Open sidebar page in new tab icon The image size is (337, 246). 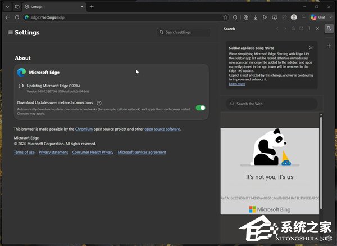pyautogui.click(x=301, y=29)
